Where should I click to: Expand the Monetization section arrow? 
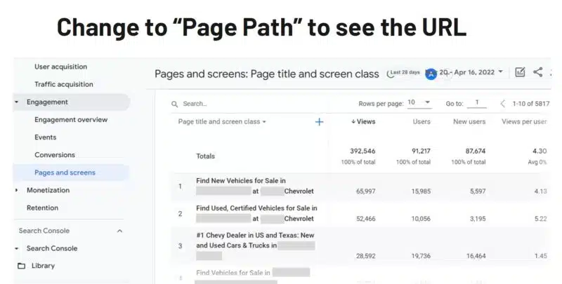[x=16, y=190]
